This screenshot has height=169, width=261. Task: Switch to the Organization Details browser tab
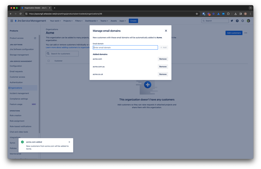click(x=36, y=8)
